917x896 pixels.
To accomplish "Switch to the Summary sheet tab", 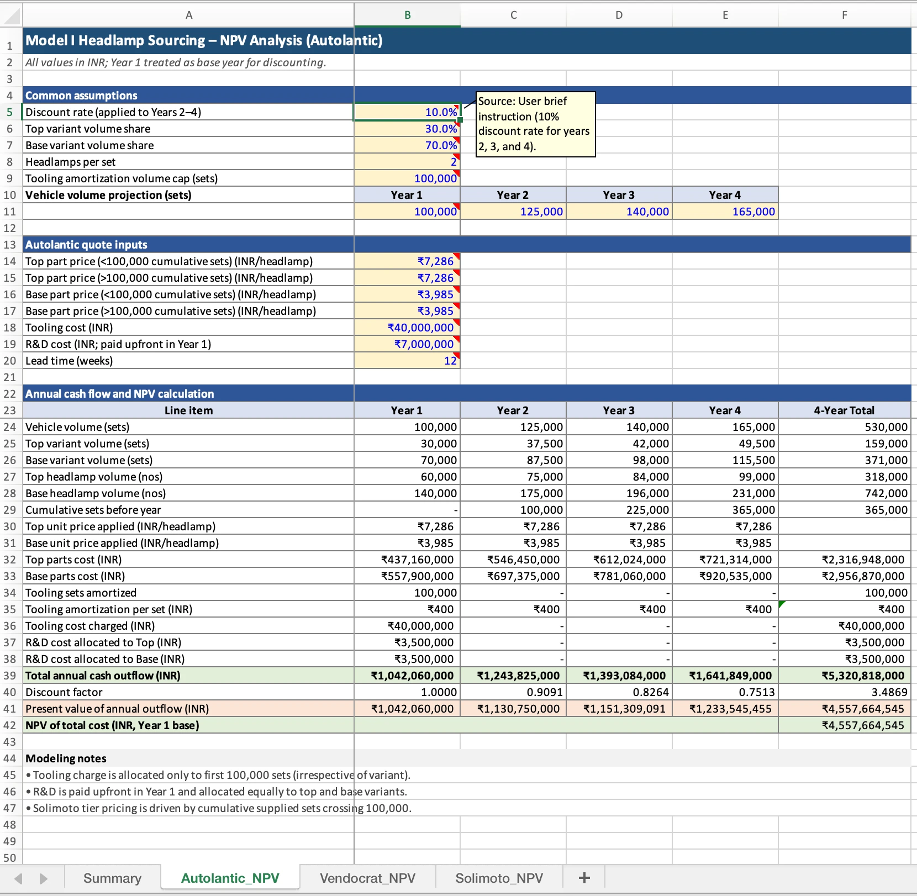I will point(112,878).
